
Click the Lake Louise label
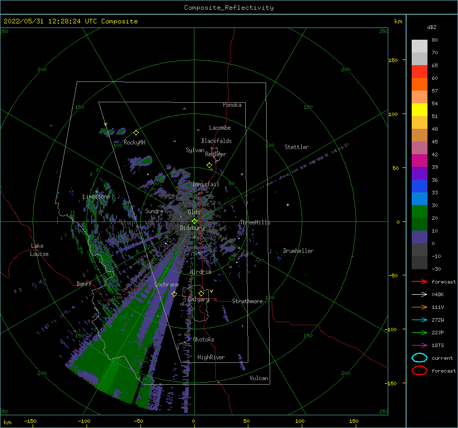(39, 250)
